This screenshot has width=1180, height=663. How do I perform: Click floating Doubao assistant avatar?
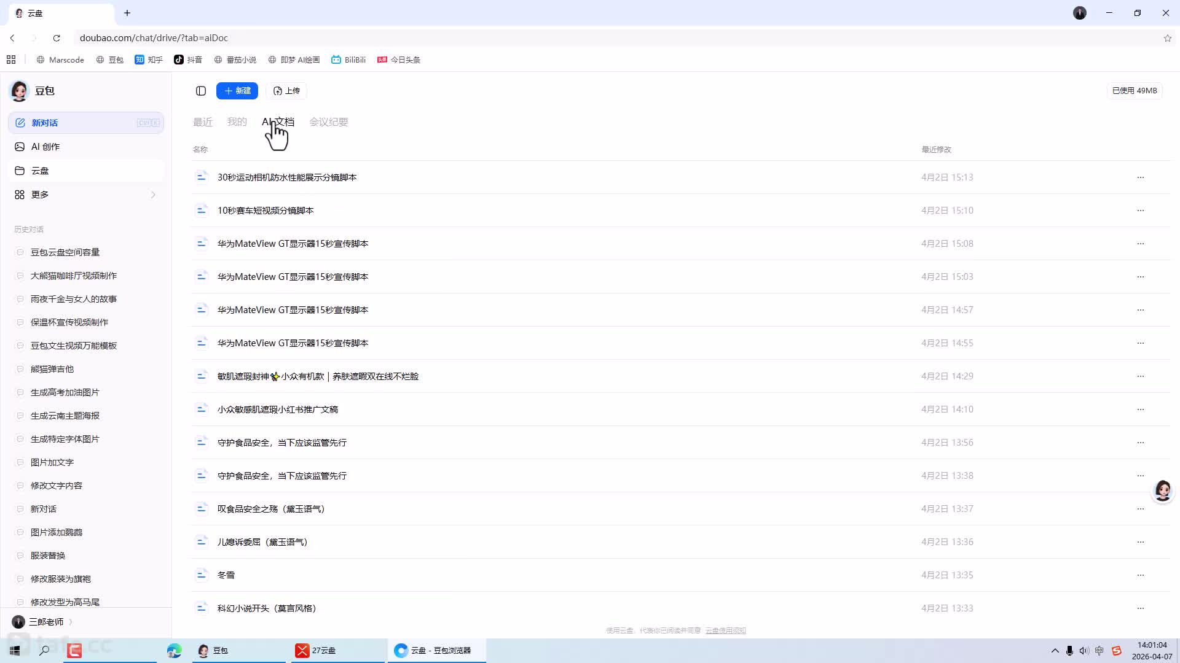point(1162,490)
